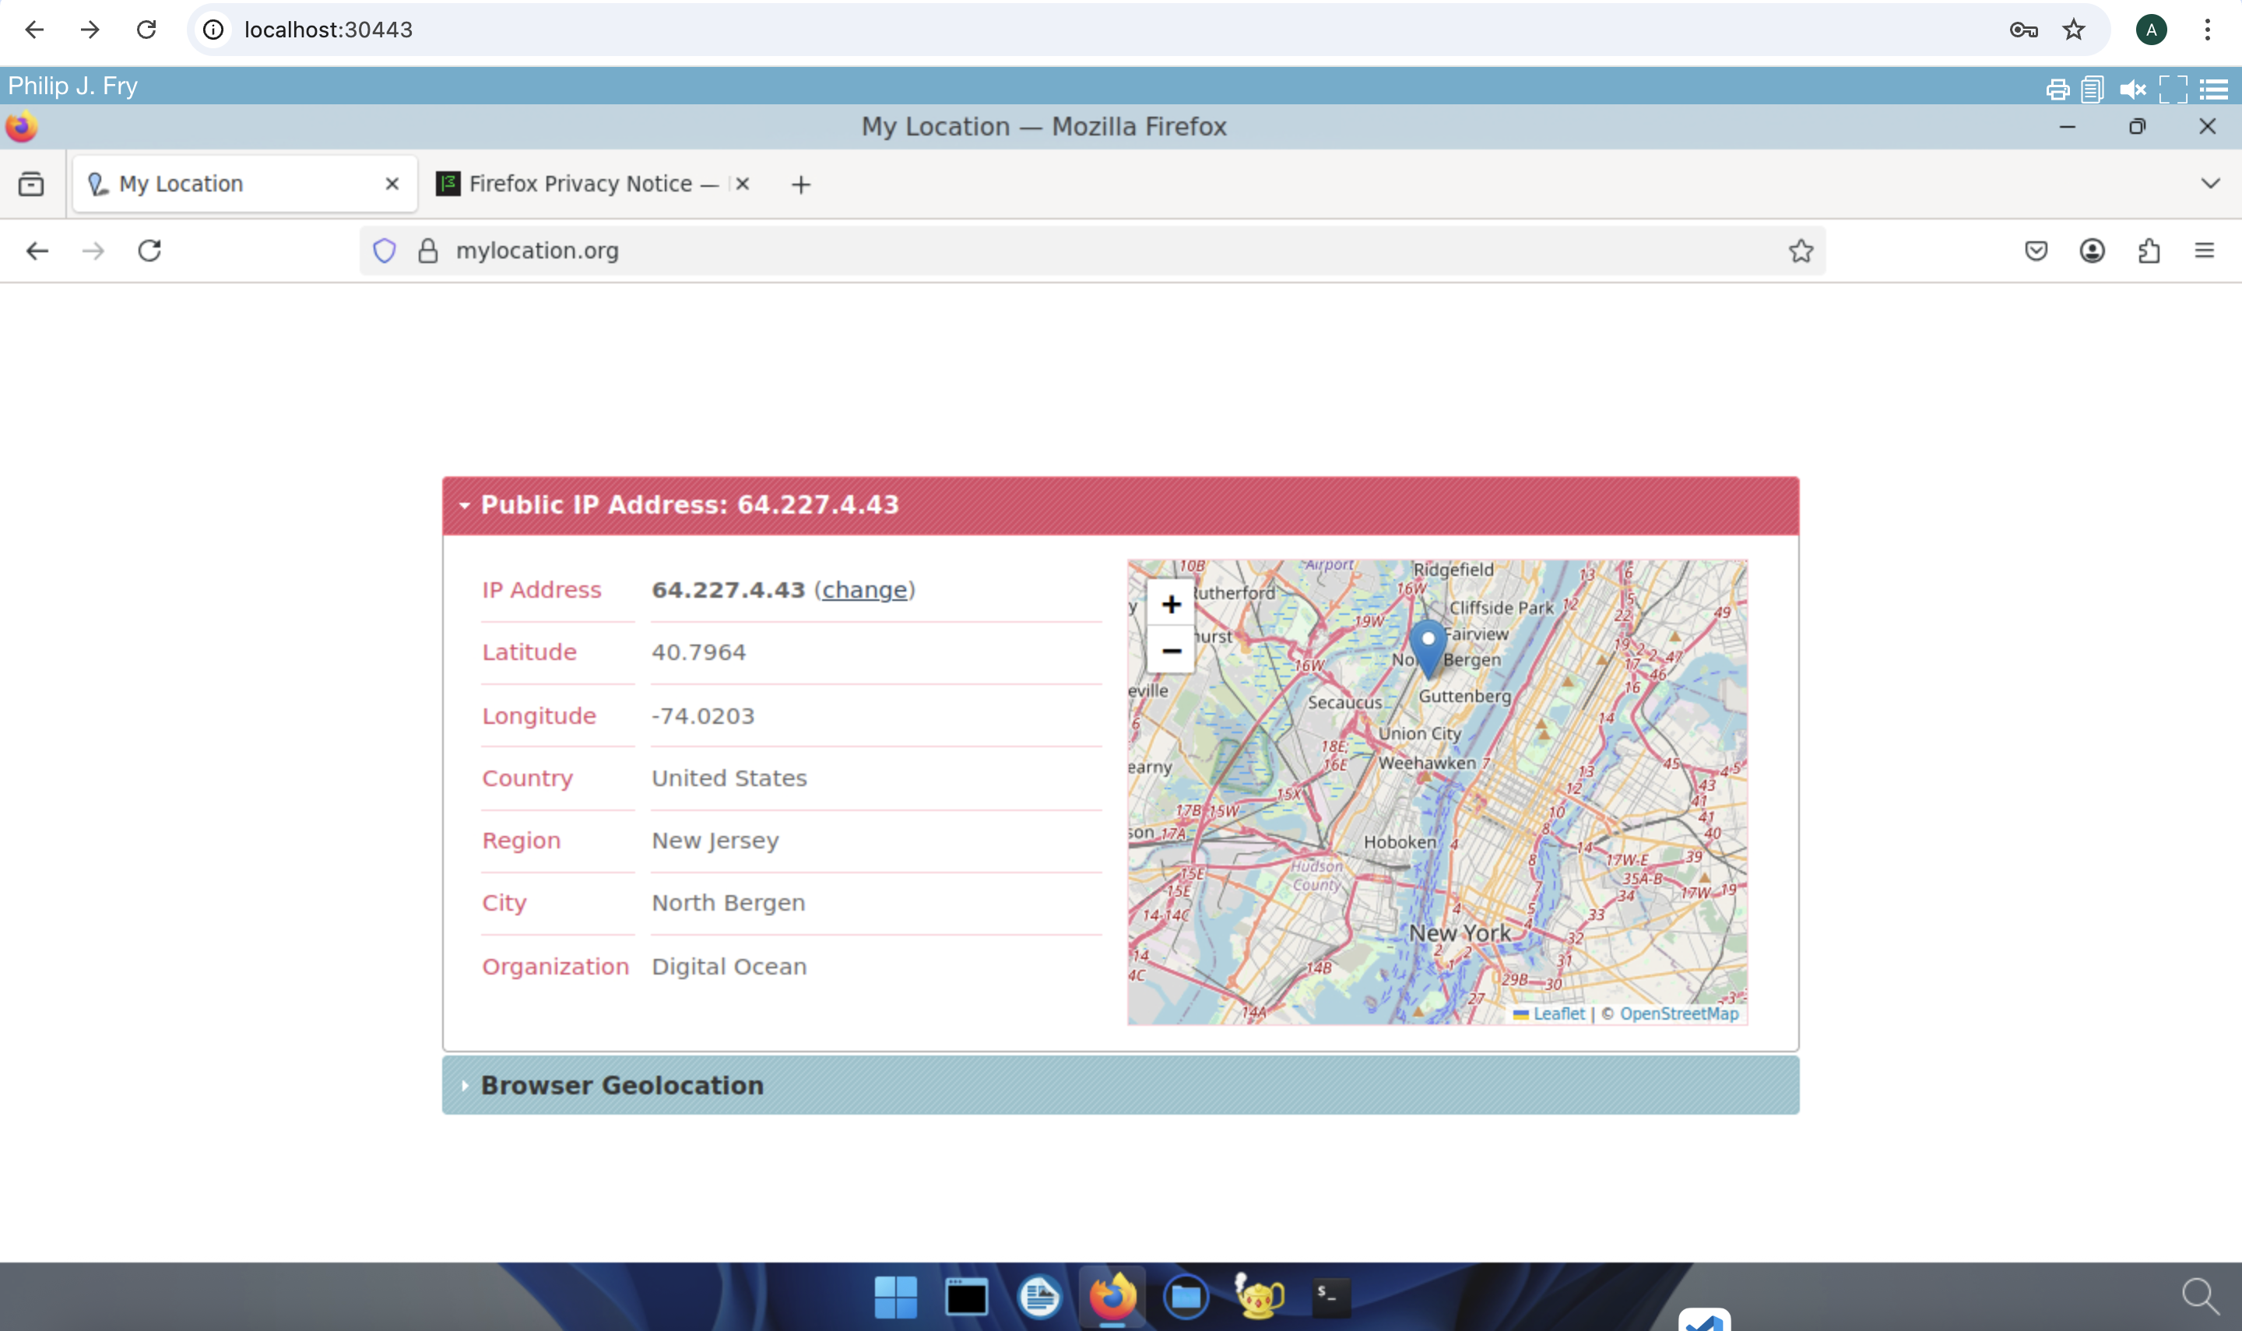Expand the Browser Geolocation section
2242x1331 pixels.
(621, 1085)
